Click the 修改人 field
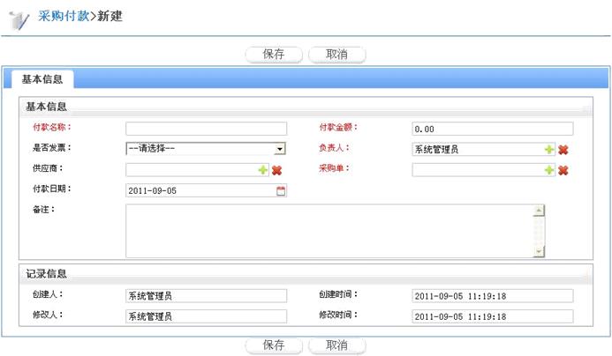Viewport: 612px width, 356px height. click(206, 316)
